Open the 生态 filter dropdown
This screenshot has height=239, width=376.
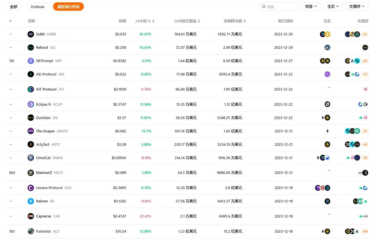point(333,6)
